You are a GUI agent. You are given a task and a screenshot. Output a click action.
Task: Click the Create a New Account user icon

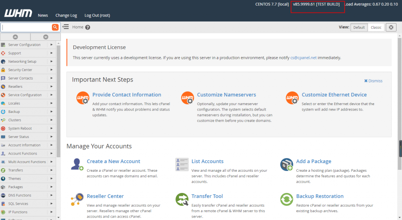coord(77,164)
